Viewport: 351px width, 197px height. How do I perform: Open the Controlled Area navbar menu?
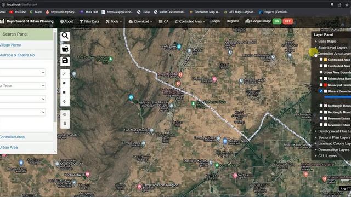click(x=190, y=21)
